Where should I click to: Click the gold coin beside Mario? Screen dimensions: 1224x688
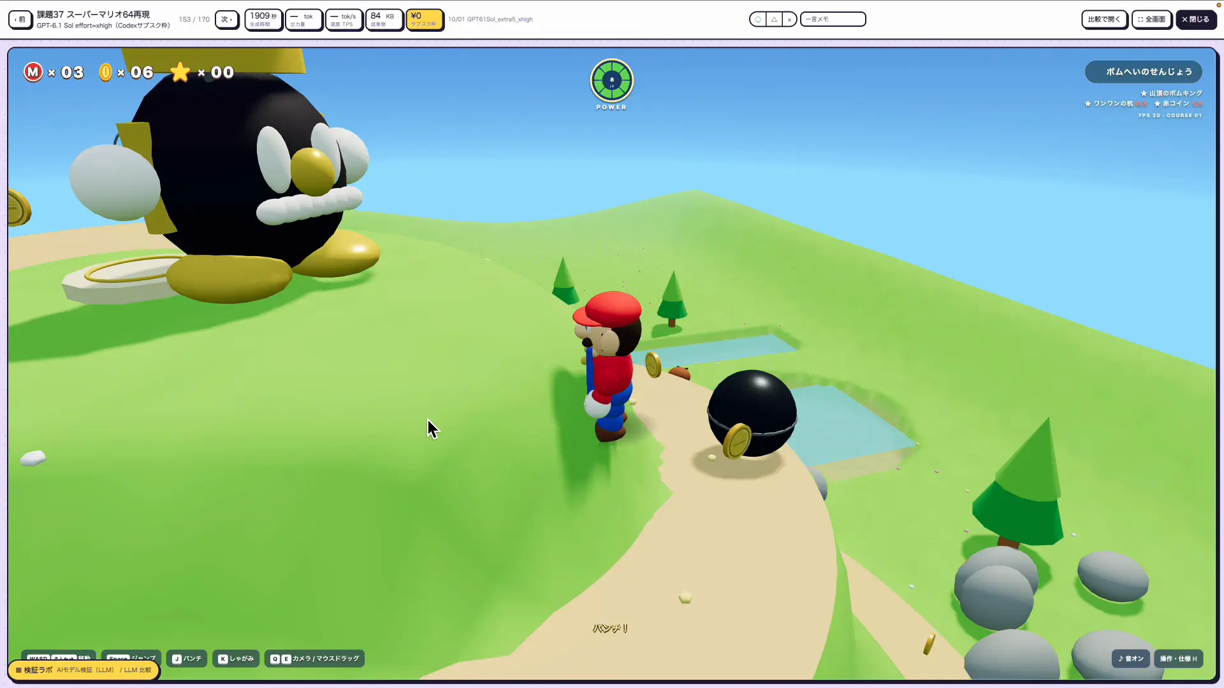click(653, 364)
